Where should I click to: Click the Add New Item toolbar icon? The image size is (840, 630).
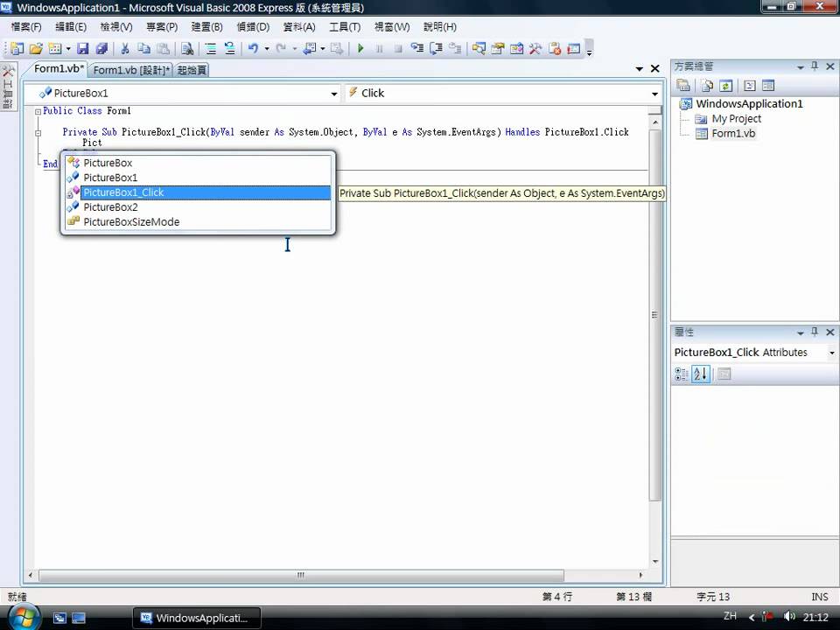(x=54, y=49)
